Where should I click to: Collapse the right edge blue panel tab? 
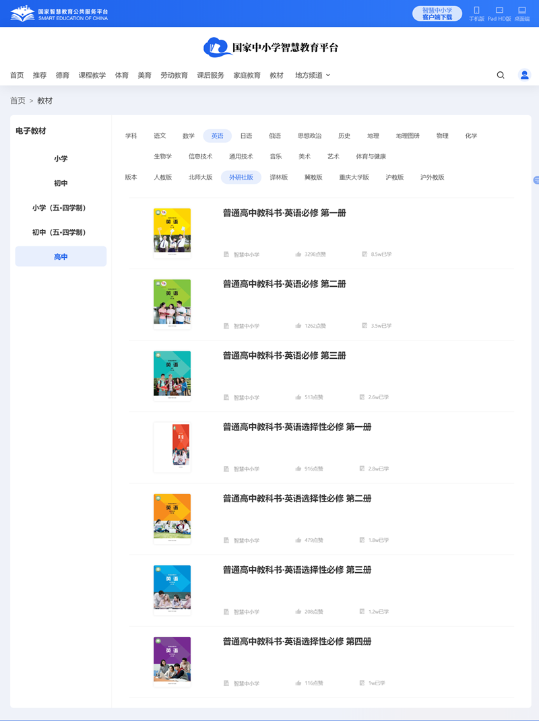point(536,180)
